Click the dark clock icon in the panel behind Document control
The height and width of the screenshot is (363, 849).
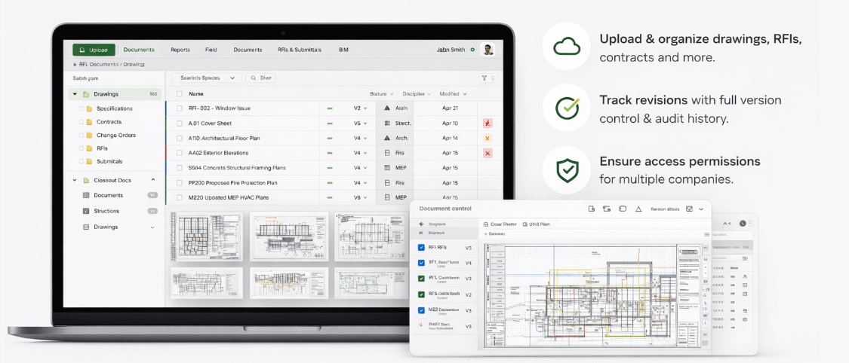click(743, 223)
